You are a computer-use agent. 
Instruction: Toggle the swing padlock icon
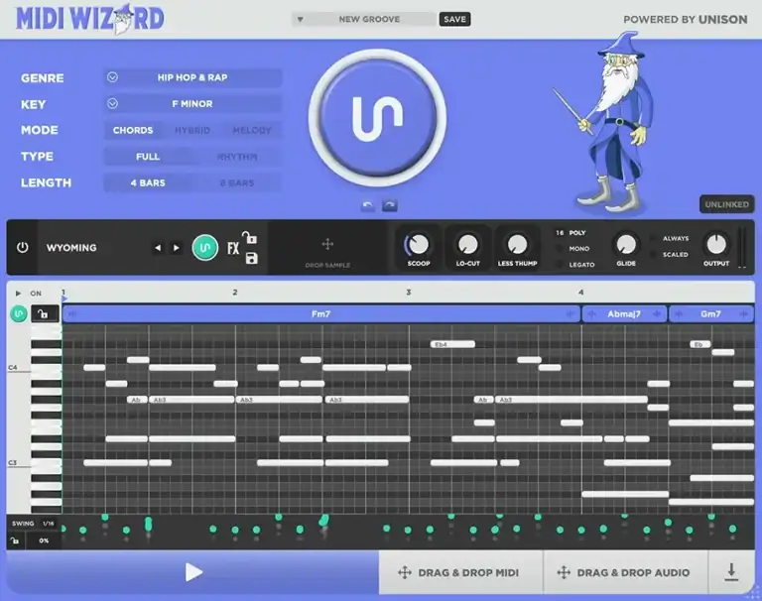point(15,541)
